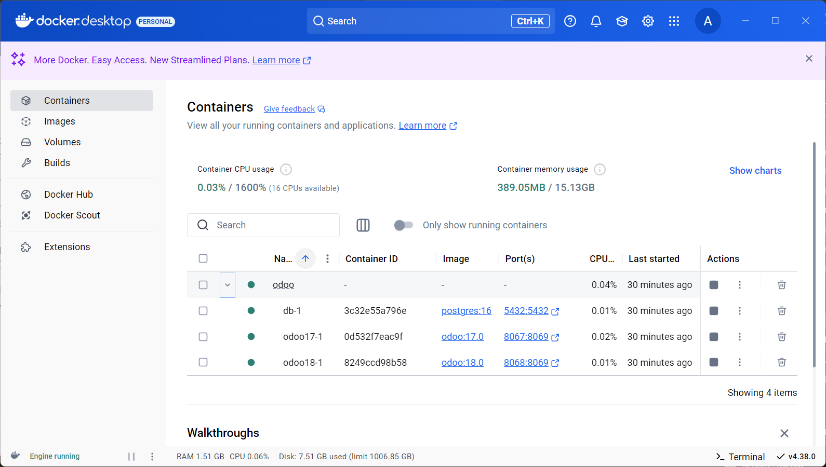Open more actions for odoo17-1
This screenshot has height=467, width=826.
(740, 337)
